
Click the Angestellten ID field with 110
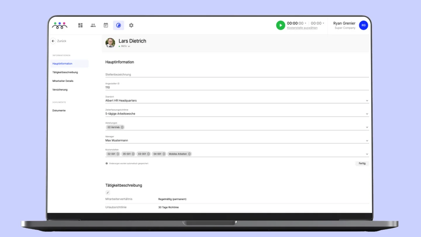pyautogui.click(x=237, y=86)
